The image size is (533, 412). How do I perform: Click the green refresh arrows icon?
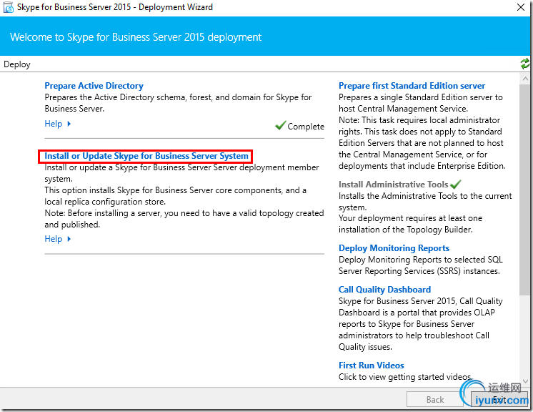525,64
